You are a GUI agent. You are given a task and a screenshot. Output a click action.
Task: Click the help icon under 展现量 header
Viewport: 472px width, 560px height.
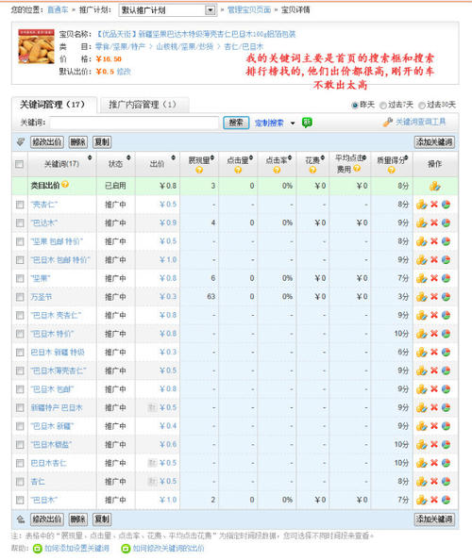pos(199,170)
